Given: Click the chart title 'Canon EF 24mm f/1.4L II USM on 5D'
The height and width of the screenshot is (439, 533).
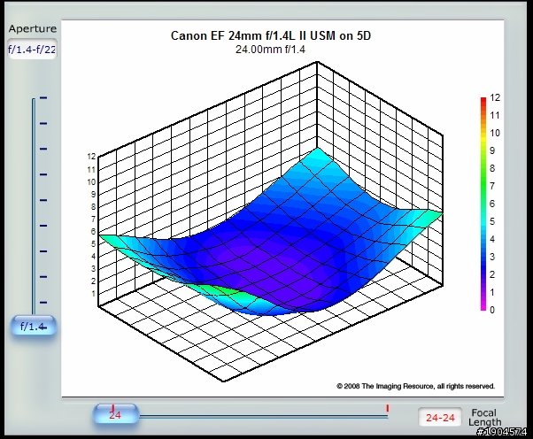Looking at the screenshot, I should (x=271, y=35).
